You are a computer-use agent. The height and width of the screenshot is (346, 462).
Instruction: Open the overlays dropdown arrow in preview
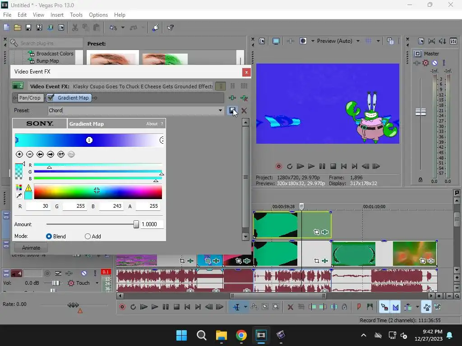click(x=378, y=41)
